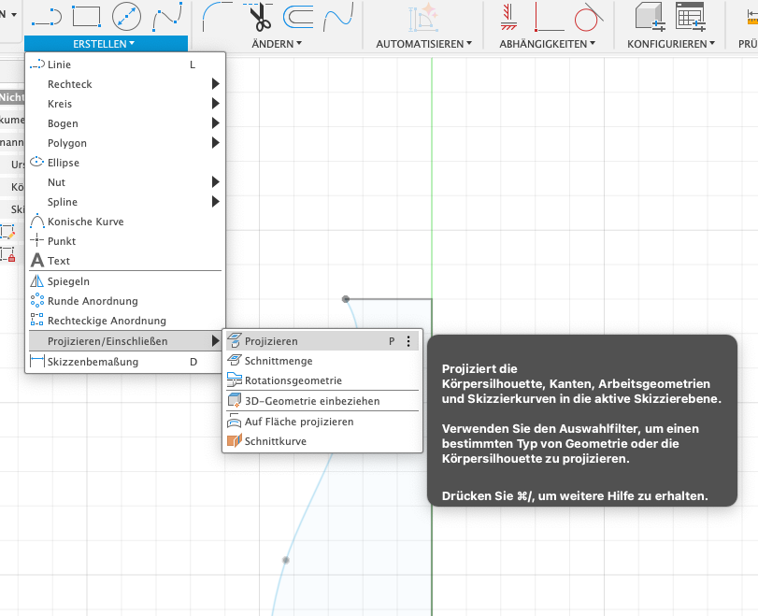Select the Line tool in the toolbar

coord(46,16)
